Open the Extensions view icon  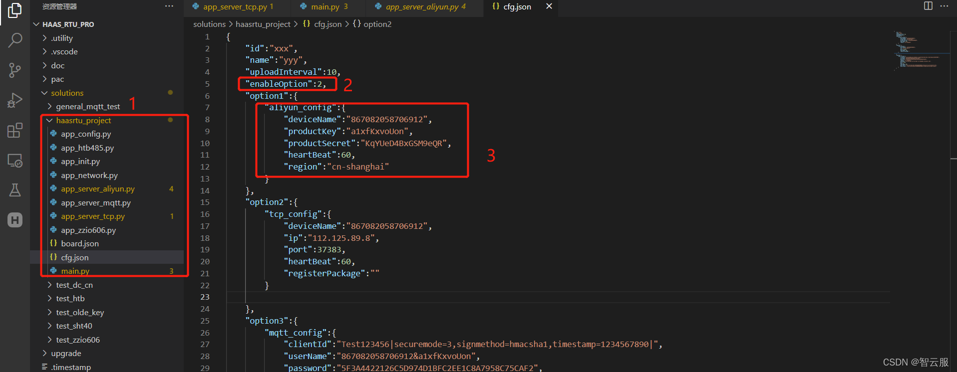[15, 130]
